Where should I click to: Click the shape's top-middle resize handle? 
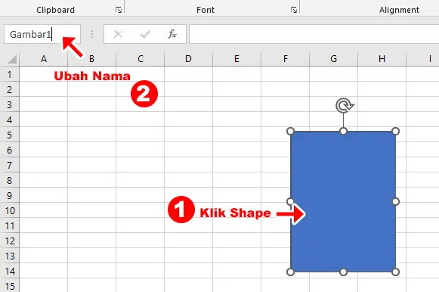[343, 132]
